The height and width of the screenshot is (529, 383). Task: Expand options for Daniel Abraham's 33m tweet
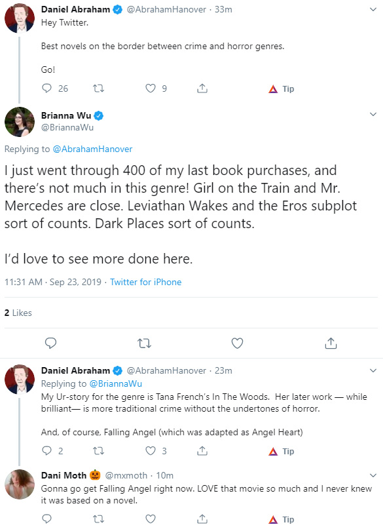click(x=373, y=9)
